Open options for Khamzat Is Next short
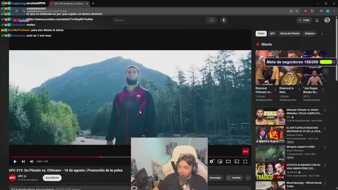Viewport: 338px width, 190px height. (x=299, y=90)
